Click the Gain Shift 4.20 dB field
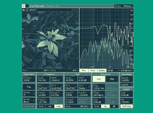Viewport: 153px width, 113px height. (84, 79)
